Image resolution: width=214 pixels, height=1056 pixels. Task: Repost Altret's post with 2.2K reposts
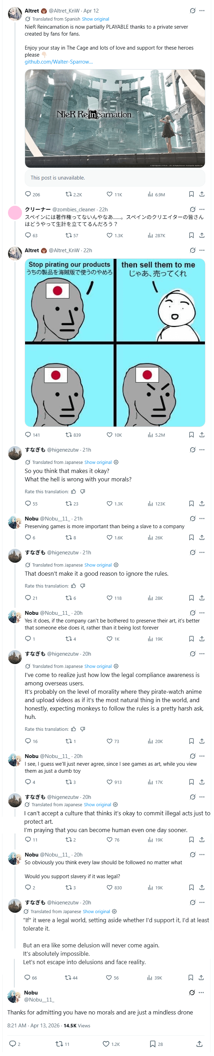tap(69, 194)
